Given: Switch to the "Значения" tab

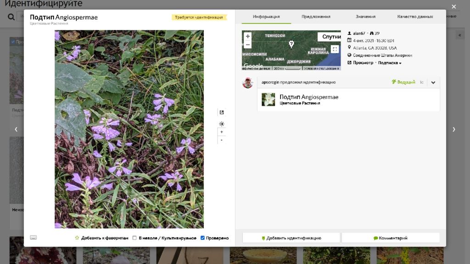Looking at the screenshot, I should click(x=365, y=16).
